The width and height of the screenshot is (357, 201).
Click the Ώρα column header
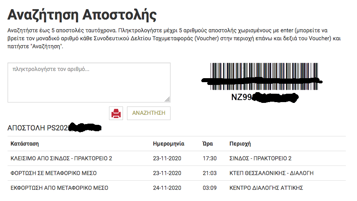(208, 144)
